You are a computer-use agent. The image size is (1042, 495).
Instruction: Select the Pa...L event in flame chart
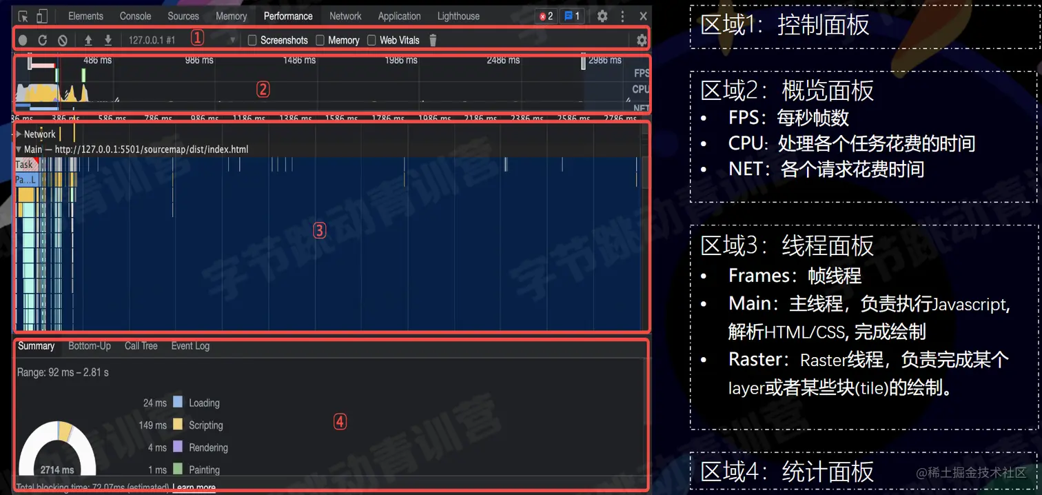tap(26, 180)
